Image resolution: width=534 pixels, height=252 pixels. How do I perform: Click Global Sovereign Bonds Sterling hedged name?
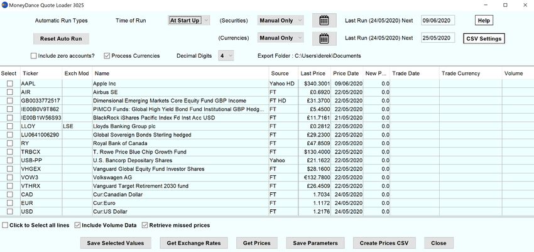(180, 135)
